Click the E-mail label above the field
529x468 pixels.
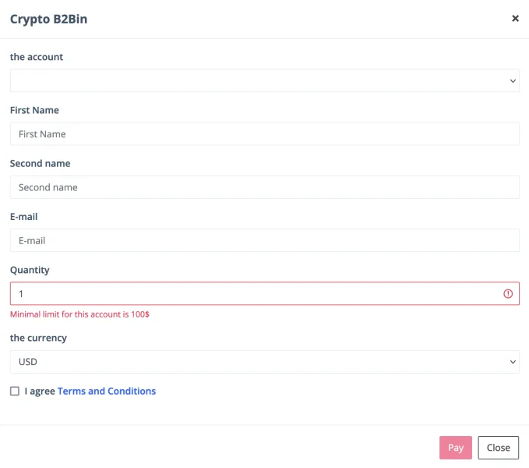pos(24,217)
